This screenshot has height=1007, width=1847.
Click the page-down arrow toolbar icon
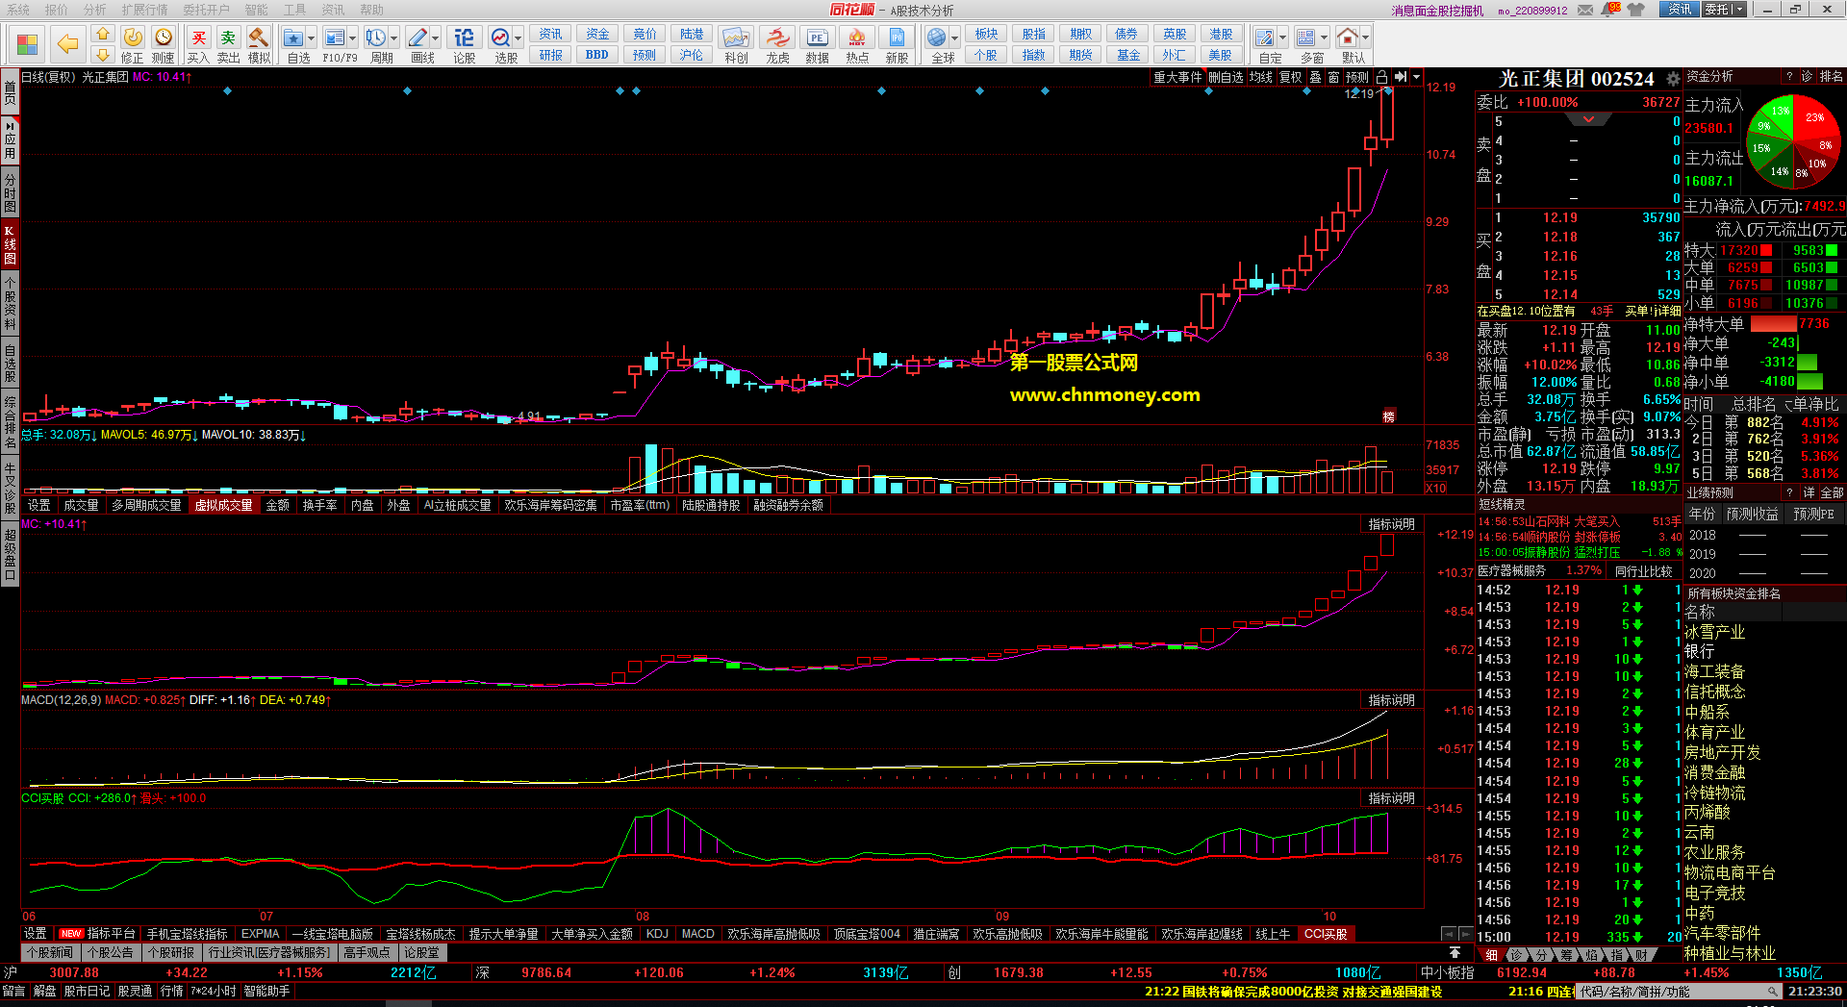[x=103, y=55]
